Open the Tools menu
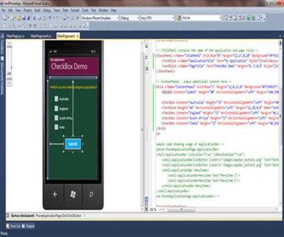Image resolution: width=284 pixels, height=237 pixels. click(x=85, y=9)
